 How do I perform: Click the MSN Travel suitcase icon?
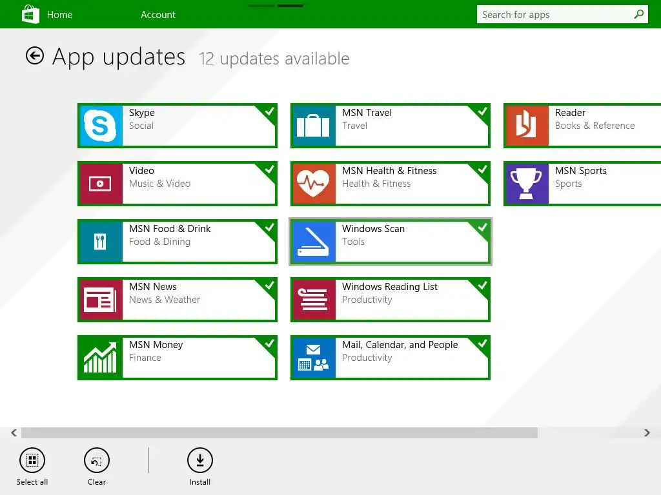(x=314, y=126)
